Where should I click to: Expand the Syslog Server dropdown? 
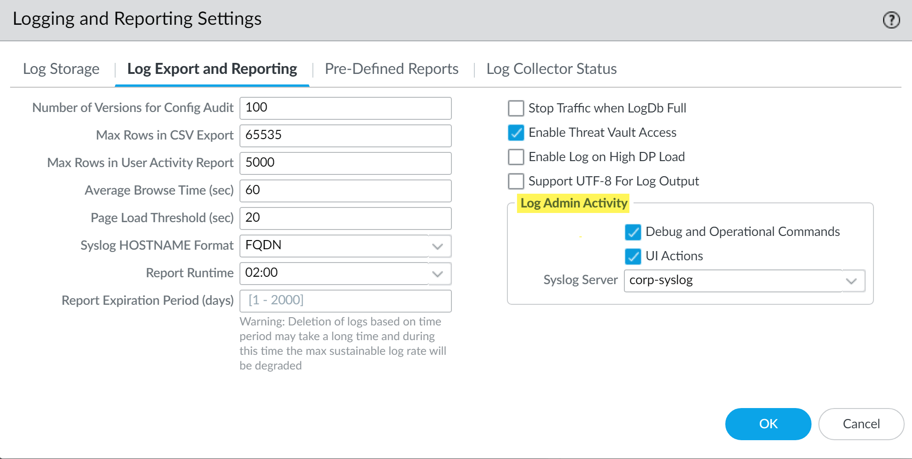[x=851, y=281]
